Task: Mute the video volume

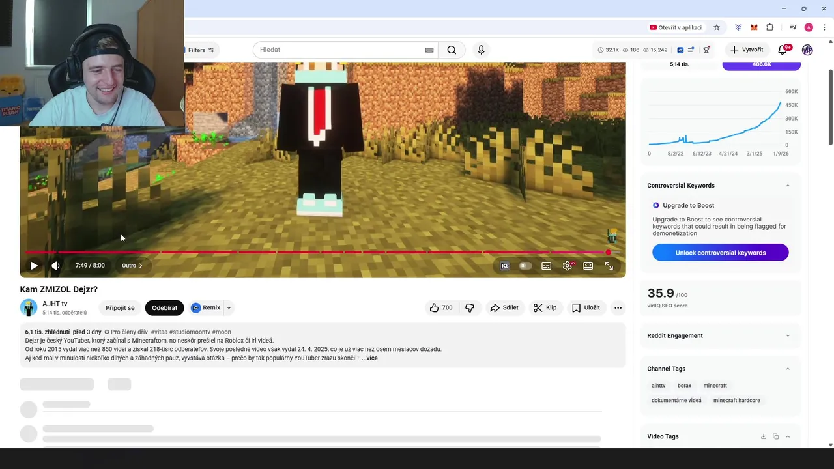Action: [55, 266]
